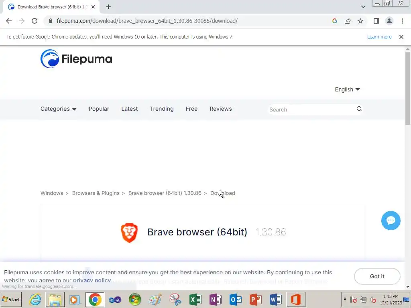Screen dimensions: 411x308
Task: Open the Reviews section
Action: pyautogui.click(x=221, y=109)
